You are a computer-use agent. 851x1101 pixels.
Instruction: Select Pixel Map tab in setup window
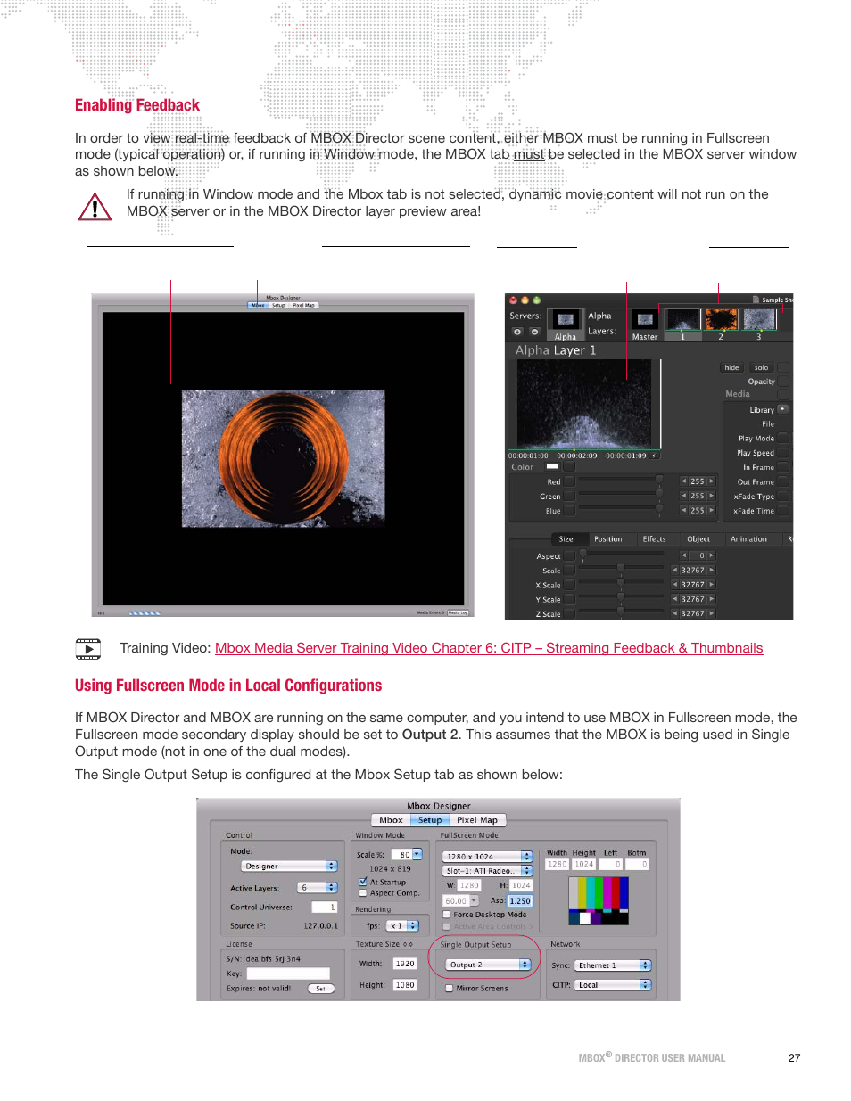pyautogui.click(x=477, y=820)
